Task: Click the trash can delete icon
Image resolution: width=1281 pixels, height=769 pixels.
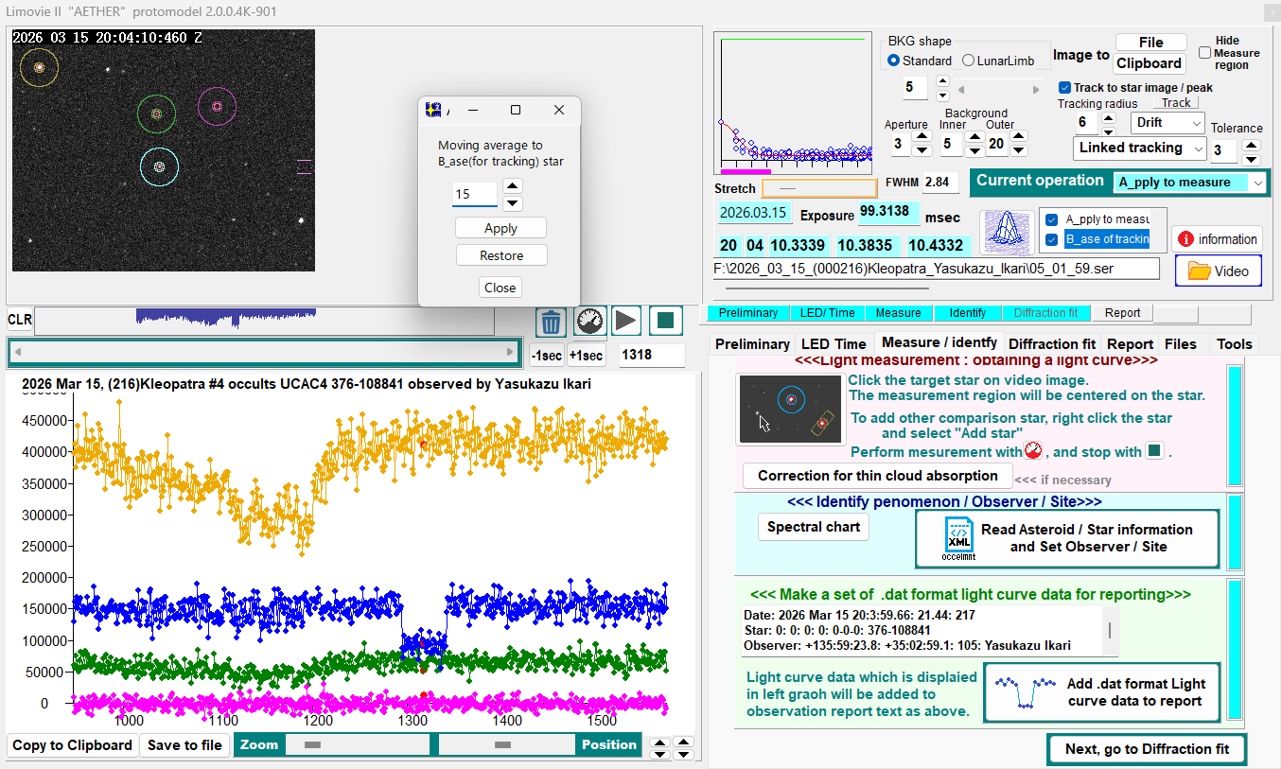Action: (552, 322)
